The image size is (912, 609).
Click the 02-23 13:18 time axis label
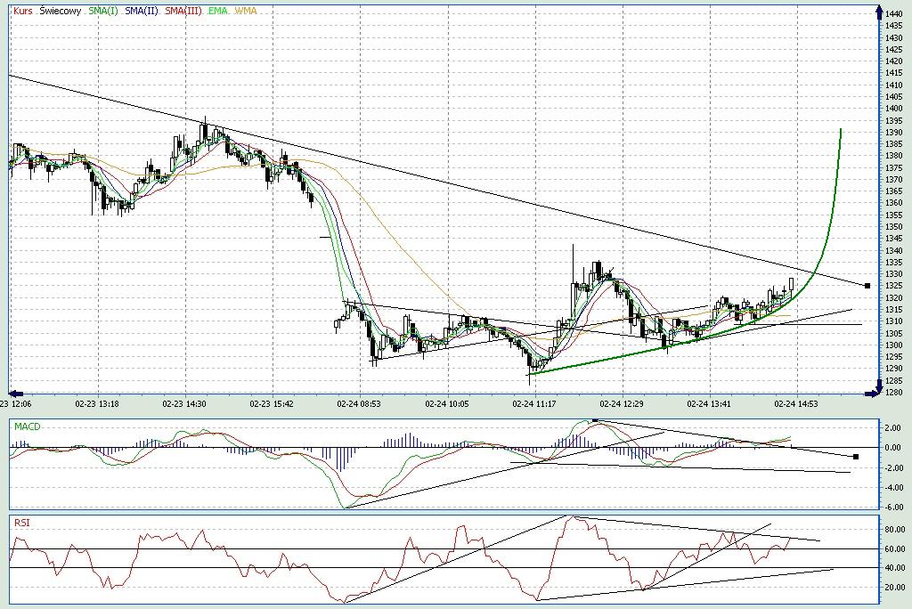97,403
